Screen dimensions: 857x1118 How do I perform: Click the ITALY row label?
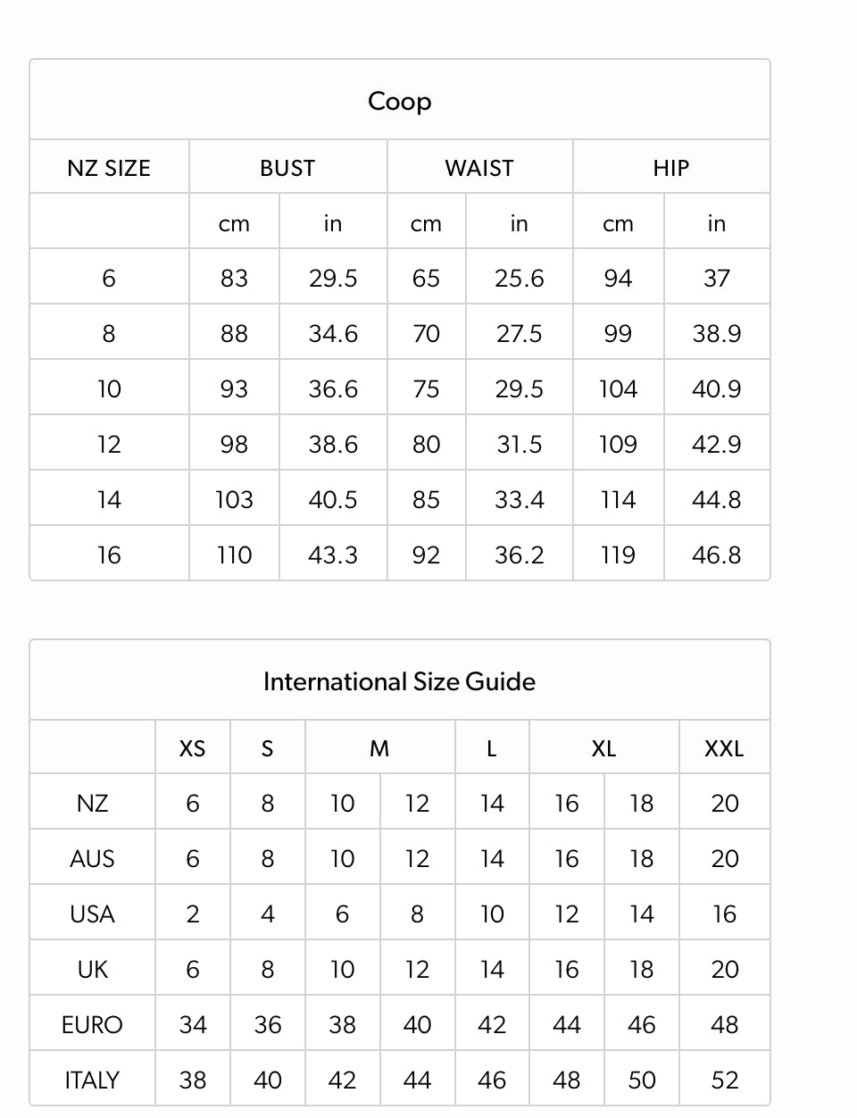click(92, 1080)
